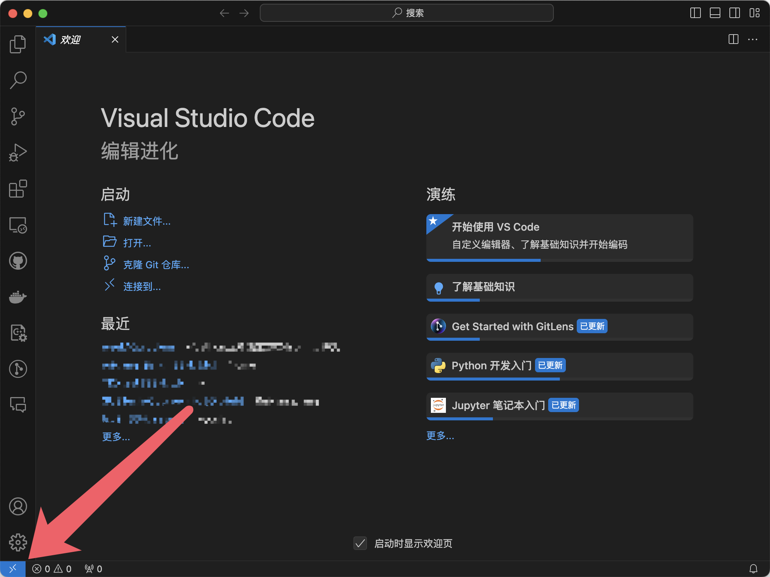Open Get Started with GitLens walkthrough
The height and width of the screenshot is (577, 770).
[559, 327]
